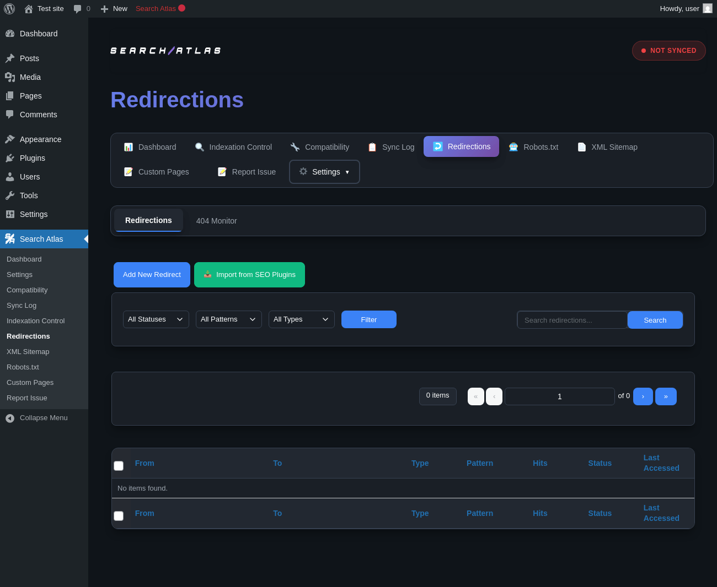
Task: Open the All Patterns dropdown
Action: (229, 319)
